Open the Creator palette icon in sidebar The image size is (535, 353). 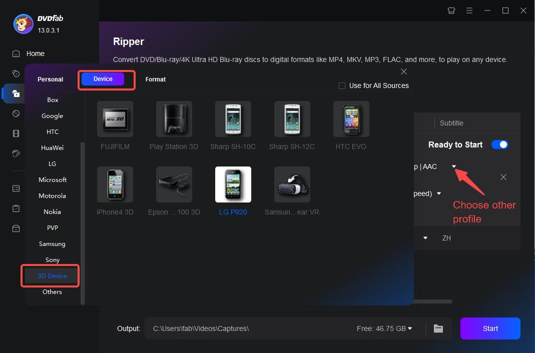tap(16, 153)
